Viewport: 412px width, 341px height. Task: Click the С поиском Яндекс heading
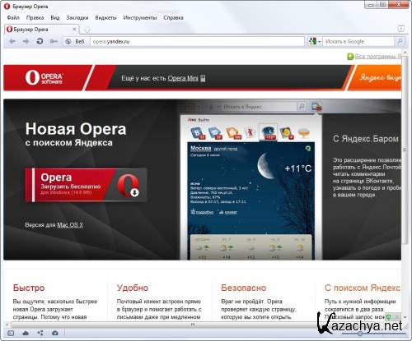pyautogui.click(x=363, y=288)
